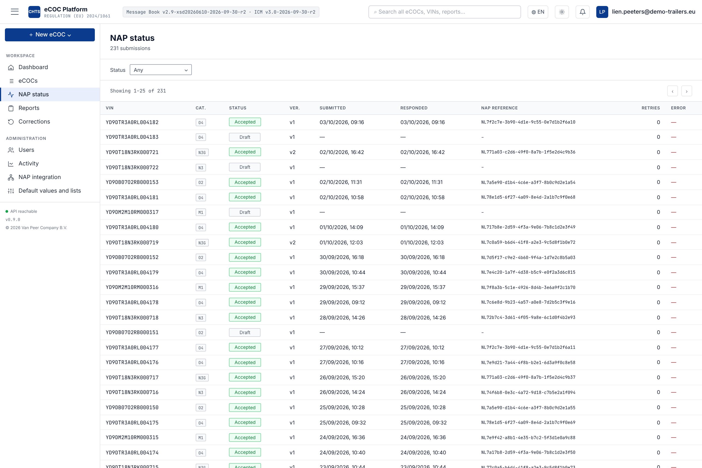Click the VIN column header

[110, 108]
